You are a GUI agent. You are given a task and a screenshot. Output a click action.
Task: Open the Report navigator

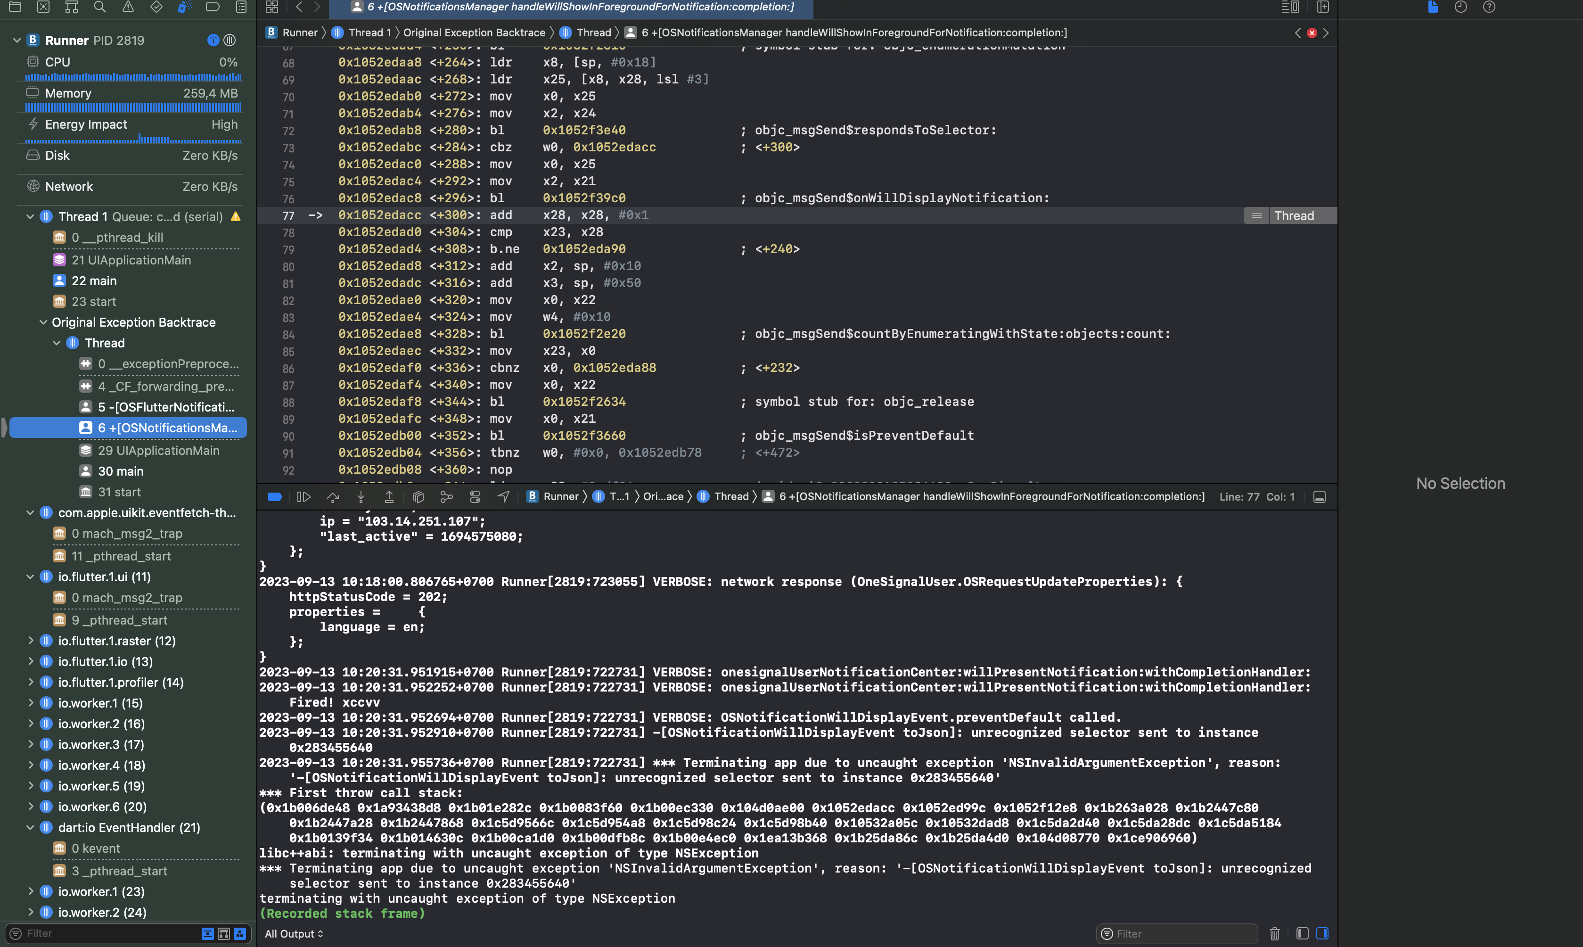coord(240,8)
